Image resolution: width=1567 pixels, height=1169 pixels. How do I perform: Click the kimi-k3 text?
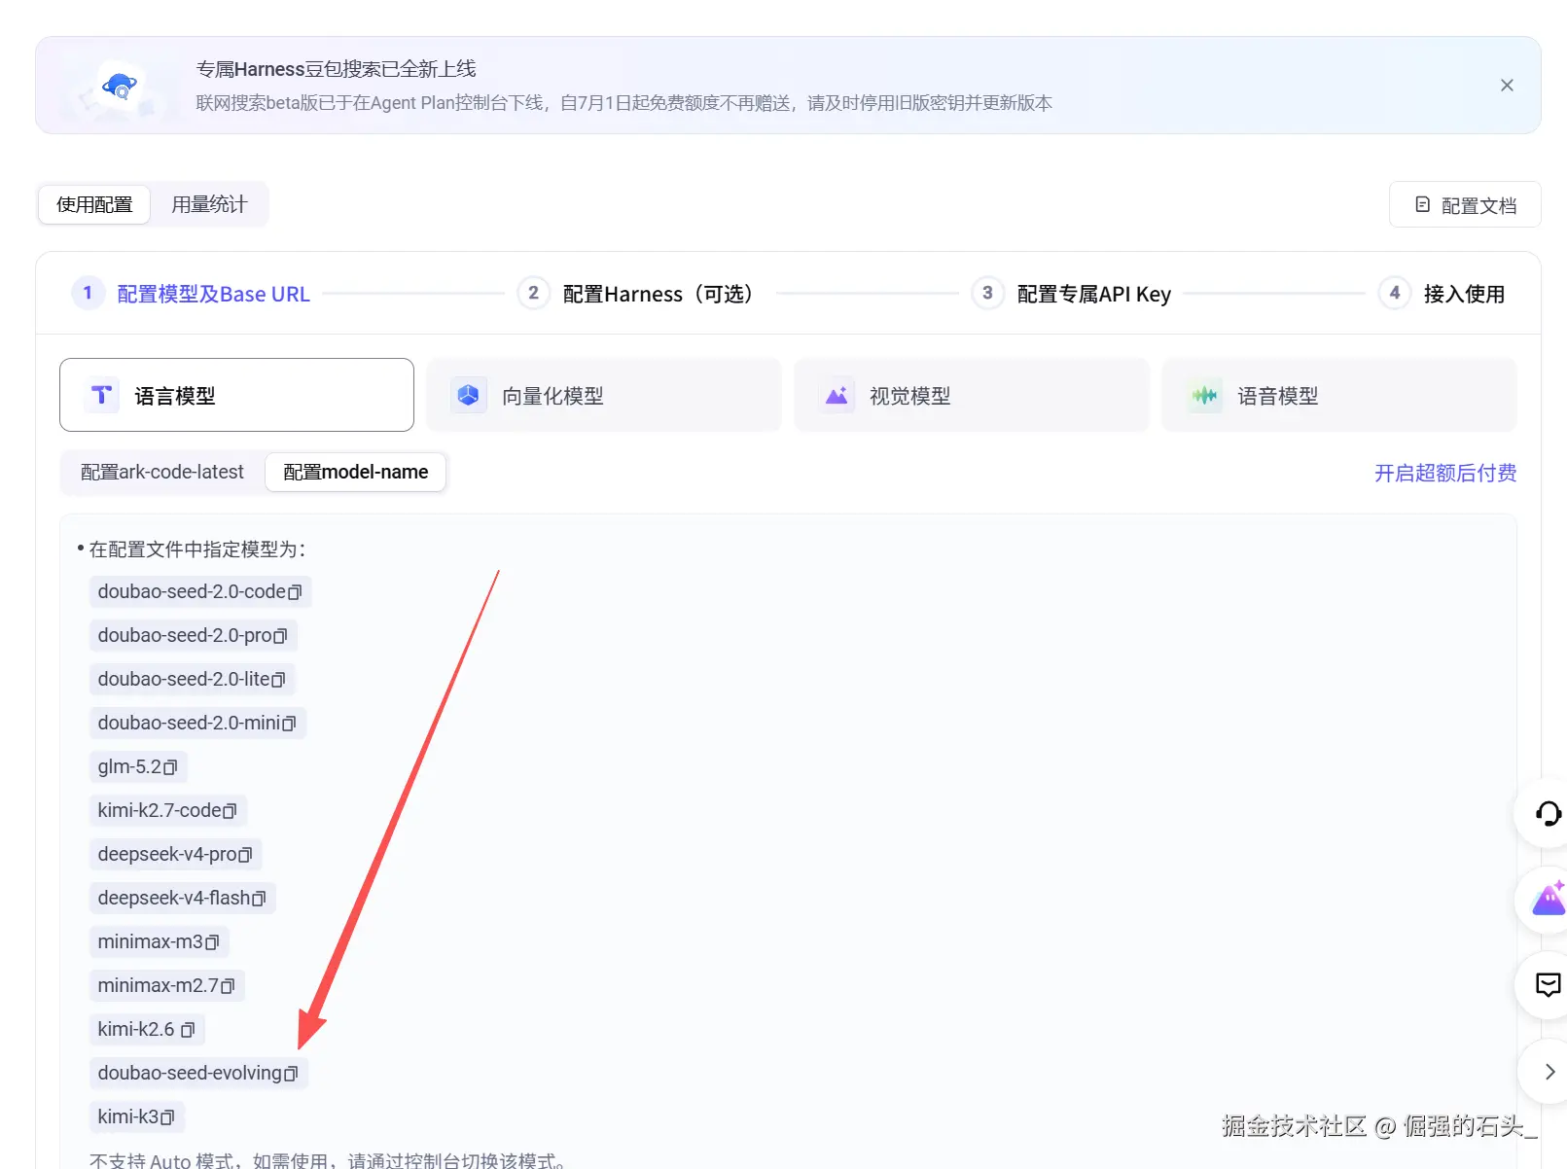pyautogui.click(x=128, y=1117)
